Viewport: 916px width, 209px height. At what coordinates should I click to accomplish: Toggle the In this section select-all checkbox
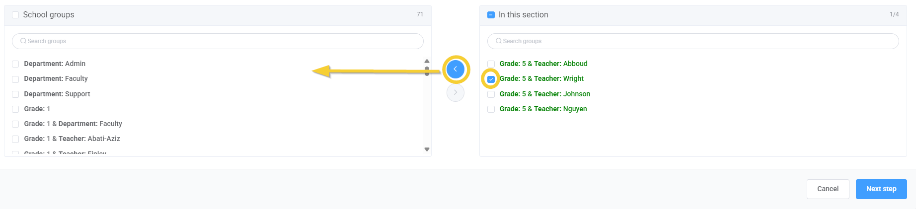(491, 15)
